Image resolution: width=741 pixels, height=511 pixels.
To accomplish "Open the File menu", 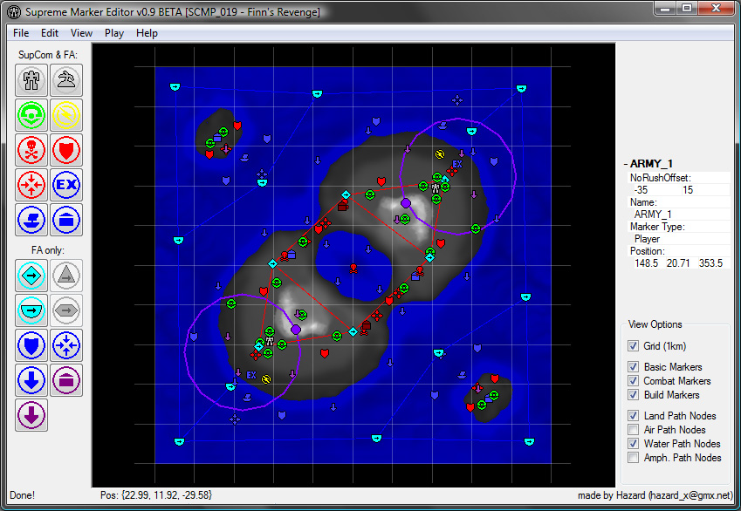I will [21, 33].
